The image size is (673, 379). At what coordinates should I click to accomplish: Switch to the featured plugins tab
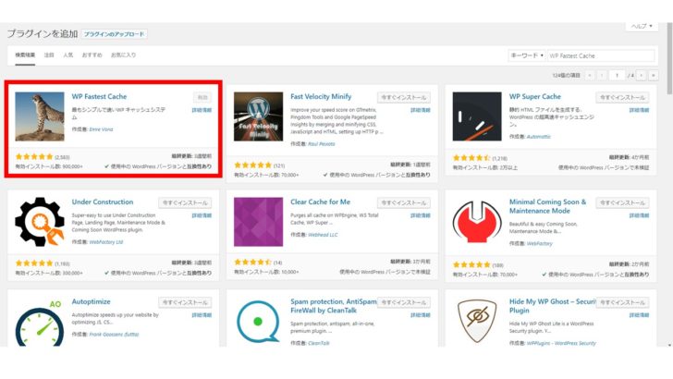49,55
